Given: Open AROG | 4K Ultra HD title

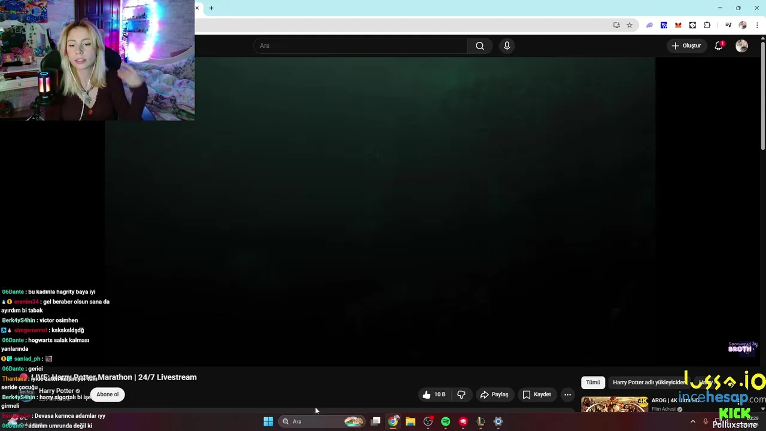Looking at the screenshot, I should click(x=675, y=400).
